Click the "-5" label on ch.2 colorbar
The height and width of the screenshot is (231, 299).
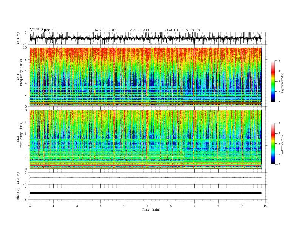pos(279,144)
